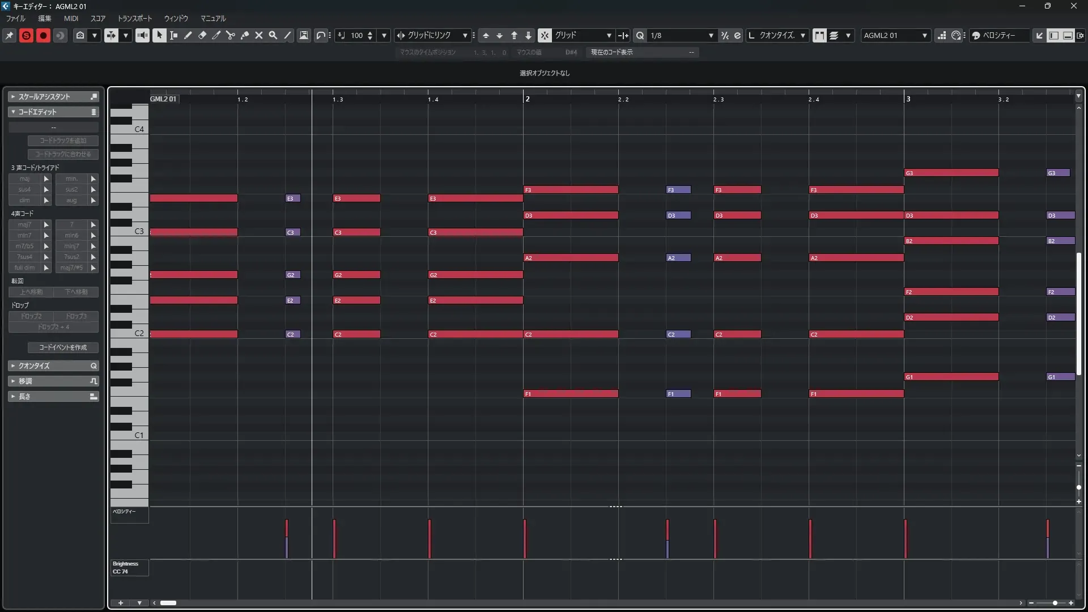Open the 1/8 quantize preset dropdown
Image resolution: width=1088 pixels, height=612 pixels.
coord(711,35)
